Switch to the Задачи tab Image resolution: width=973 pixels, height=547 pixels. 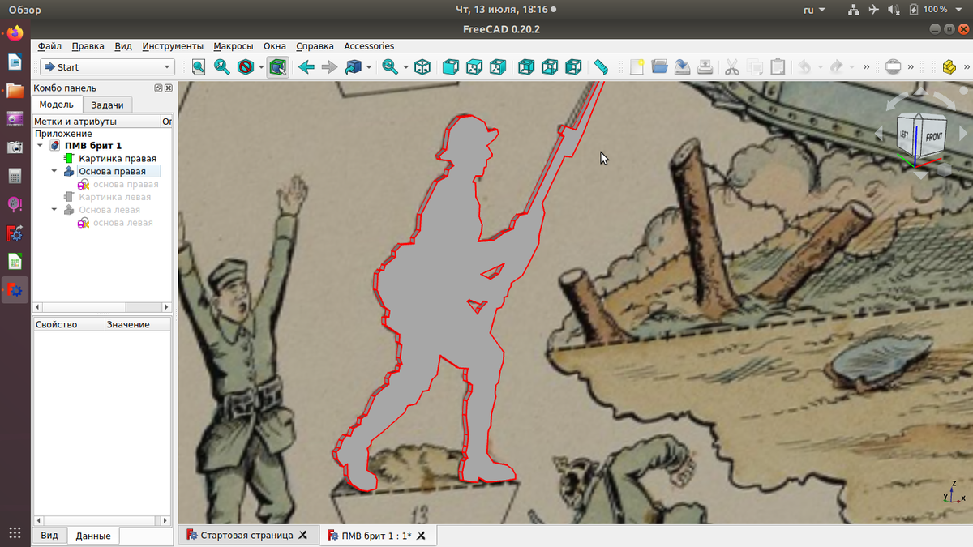[x=107, y=105]
